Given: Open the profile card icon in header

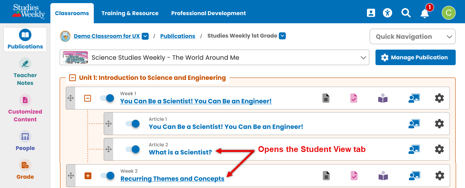Looking at the screenshot, I should coord(371,13).
